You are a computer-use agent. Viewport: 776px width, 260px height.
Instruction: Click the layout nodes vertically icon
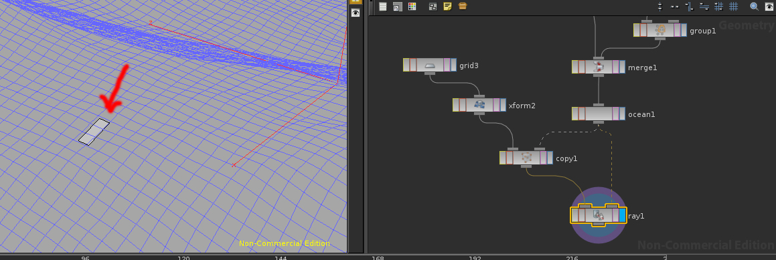(659, 7)
